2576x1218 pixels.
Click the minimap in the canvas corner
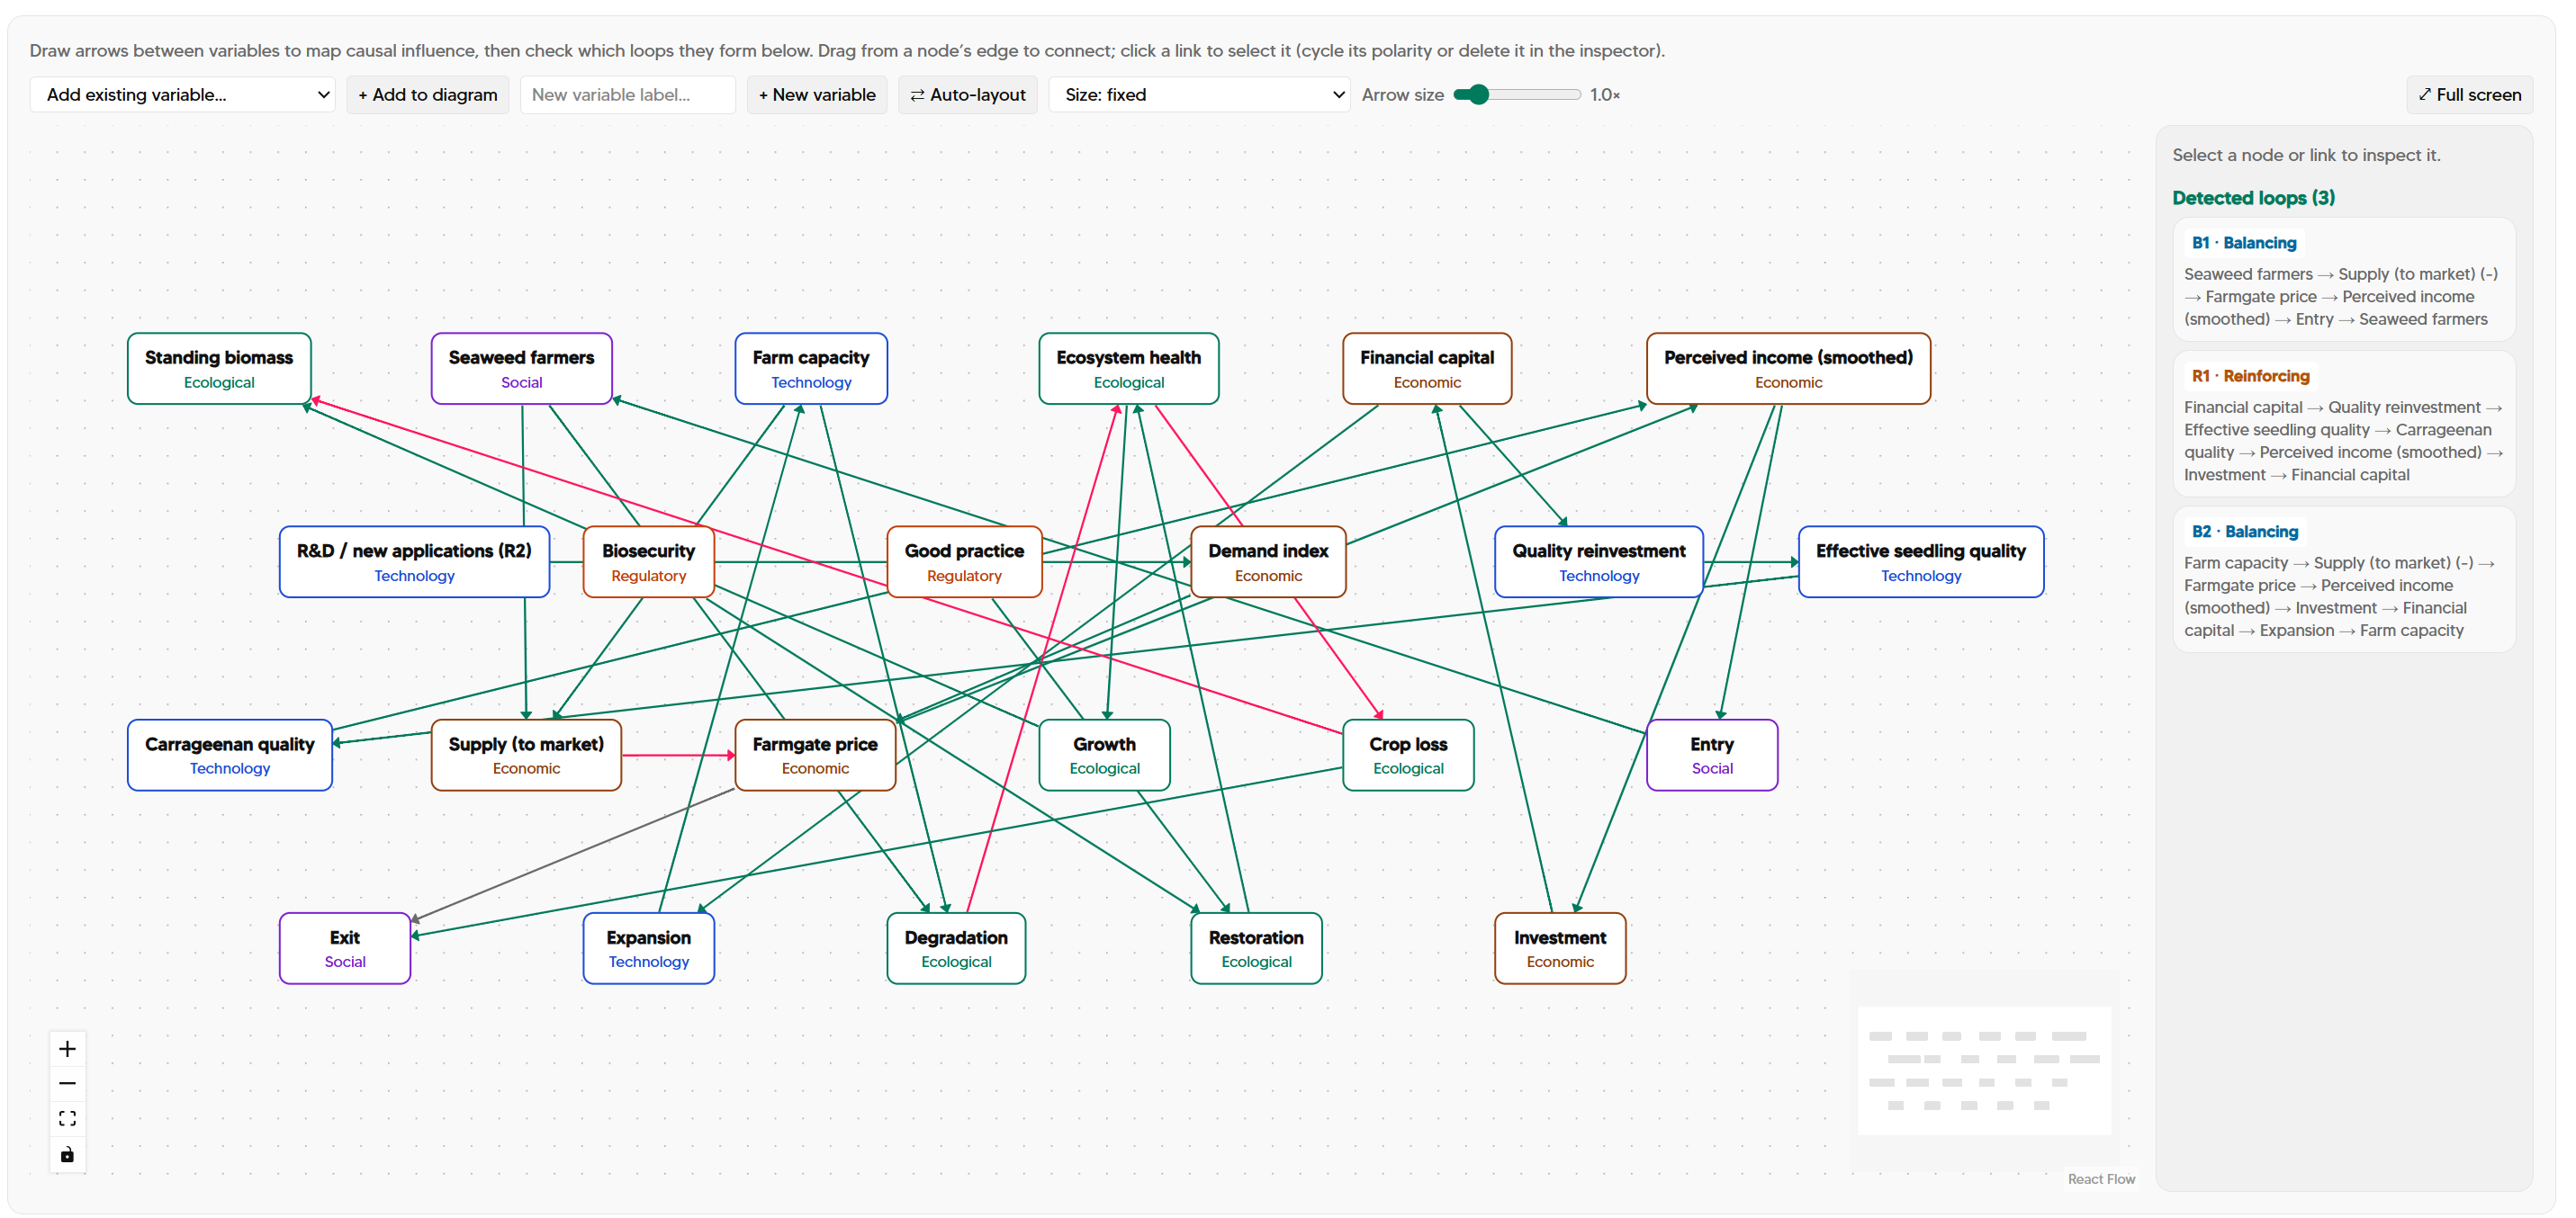[x=1984, y=1070]
